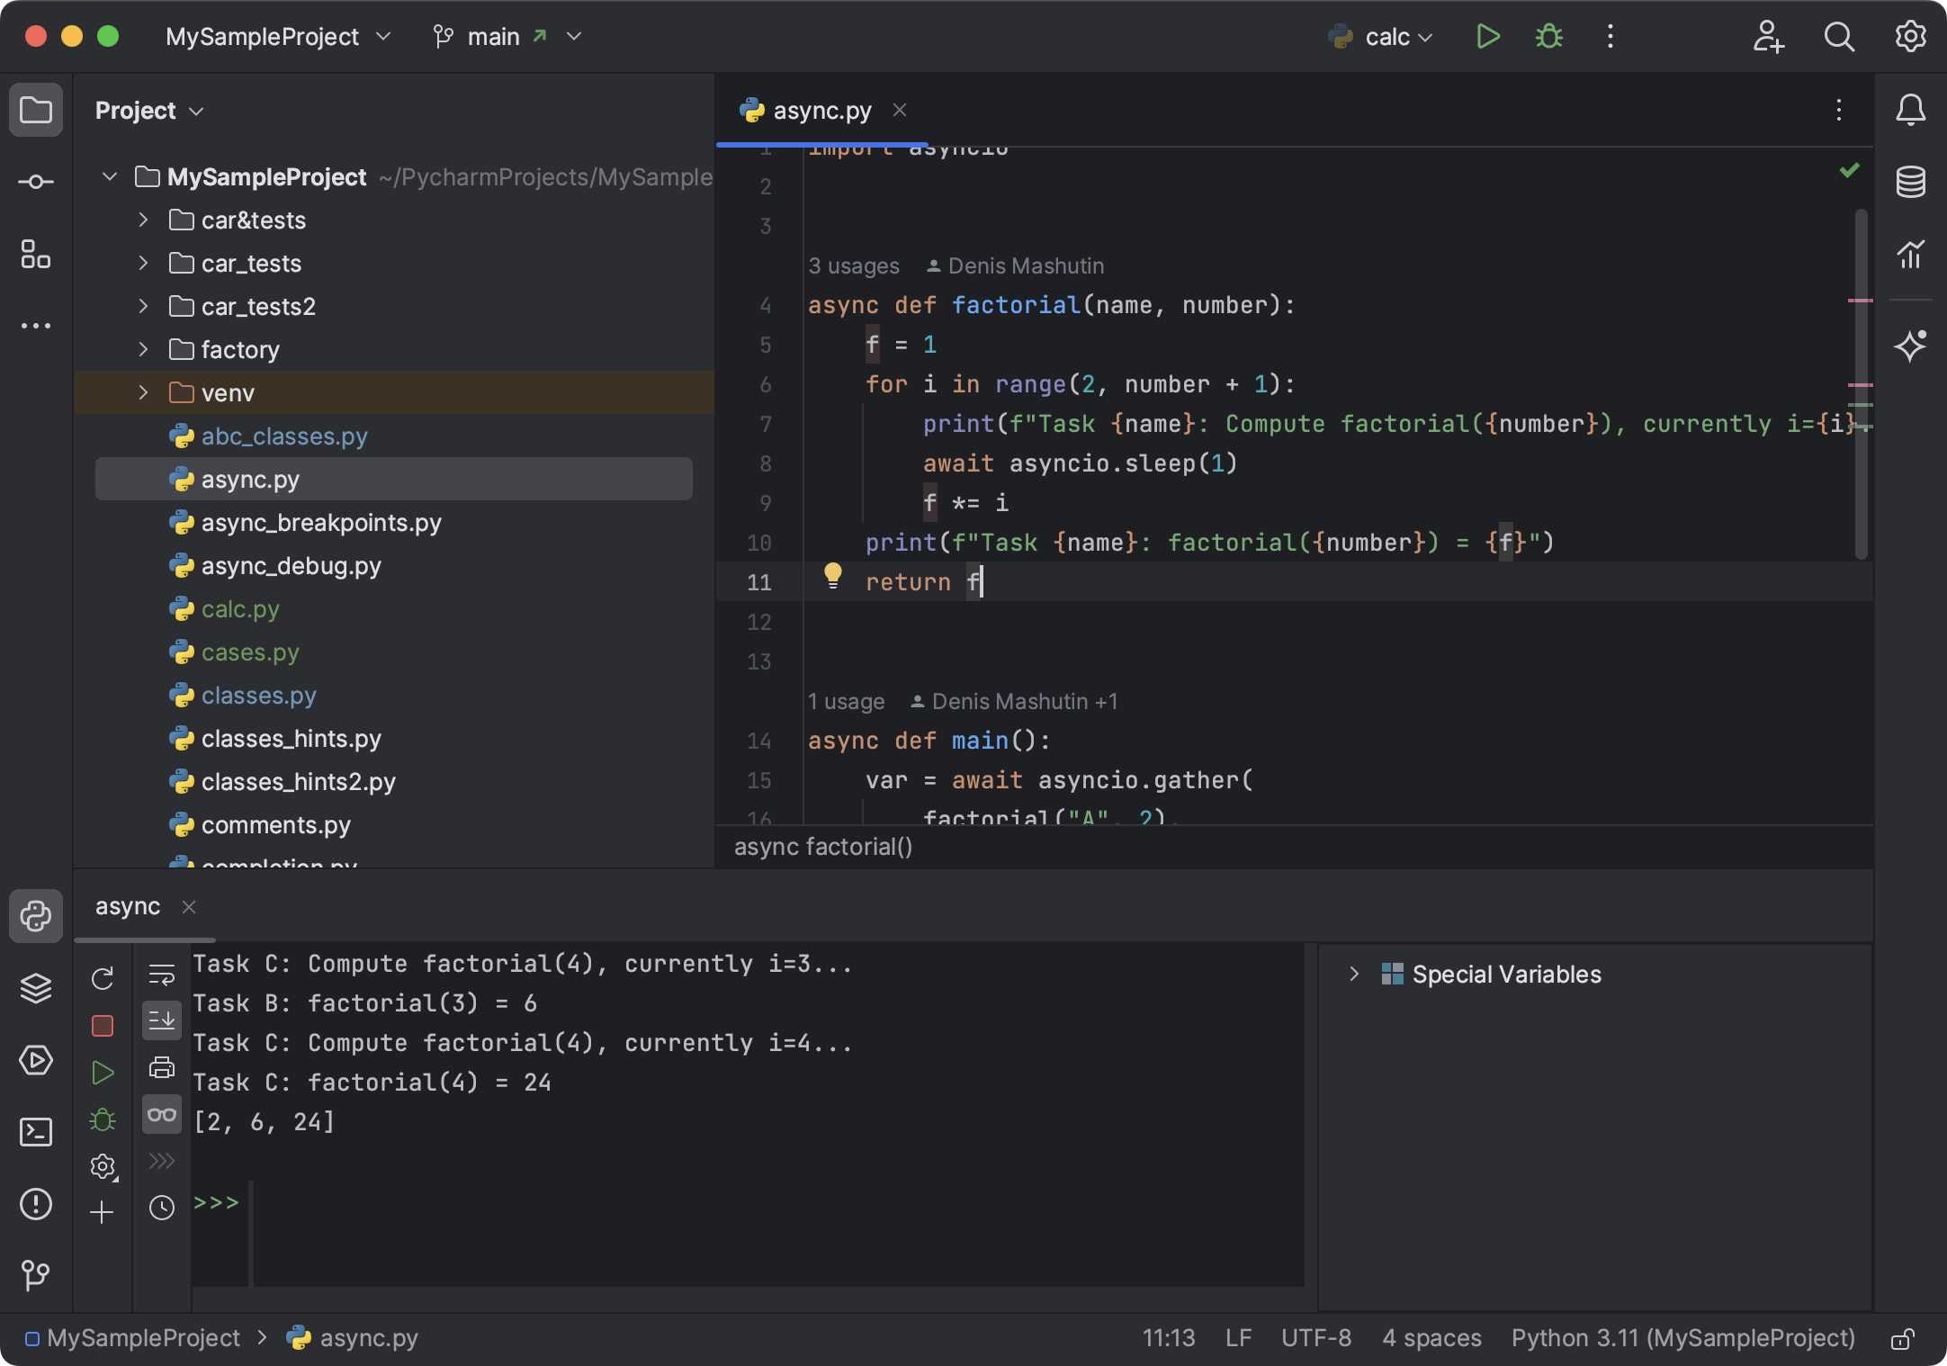This screenshot has height=1366, width=1947.
Task: Open the Git tool window icon
Action: click(36, 1276)
